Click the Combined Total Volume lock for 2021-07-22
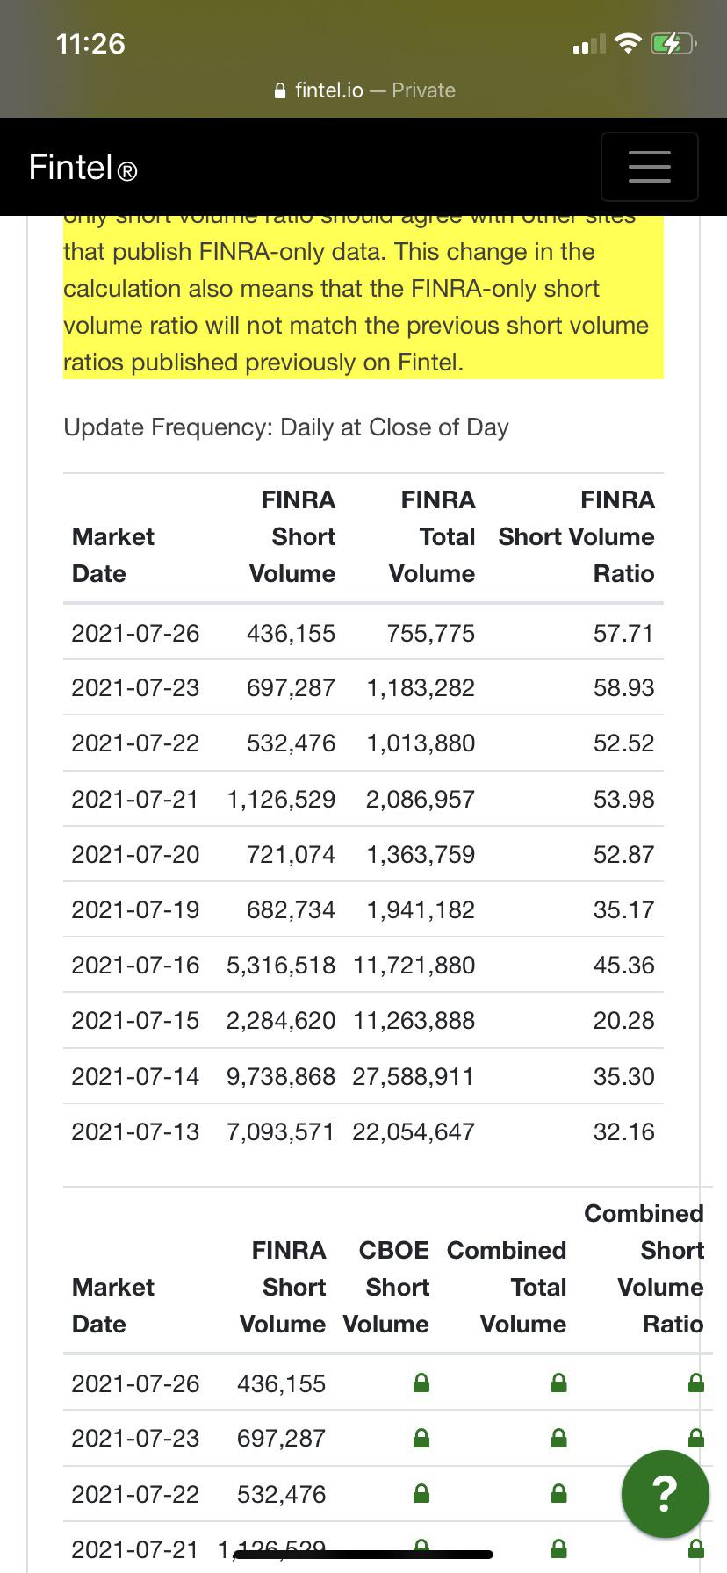This screenshot has height=1573, width=727. (x=558, y=1494)
